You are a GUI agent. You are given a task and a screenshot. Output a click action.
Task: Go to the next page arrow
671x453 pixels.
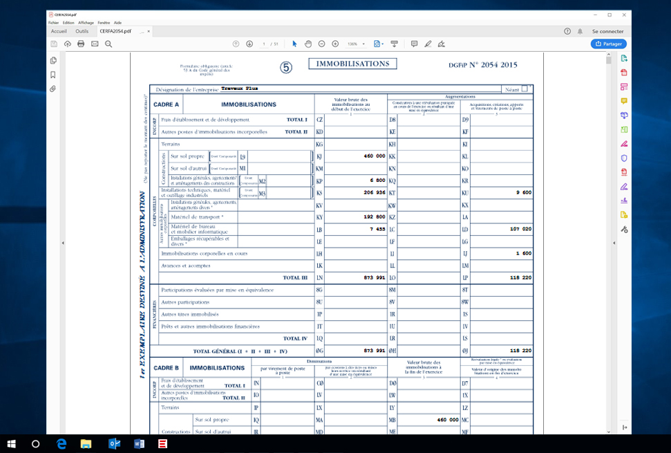pos(249,44)
